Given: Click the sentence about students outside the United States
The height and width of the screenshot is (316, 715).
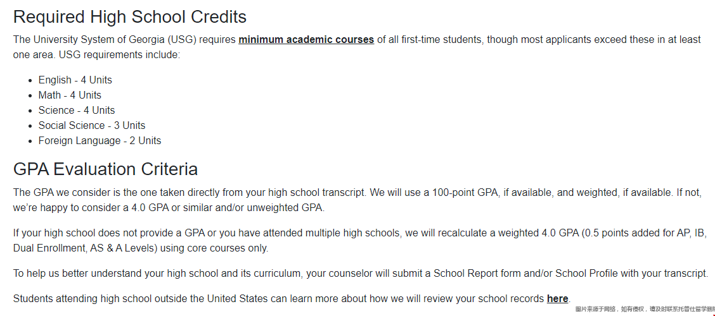Looking at the screenshot, I should coord(292,299).
